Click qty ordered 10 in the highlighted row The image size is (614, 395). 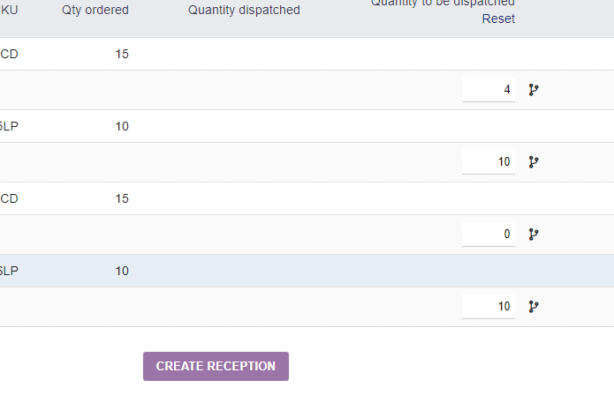click(x=122, y=271)
